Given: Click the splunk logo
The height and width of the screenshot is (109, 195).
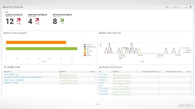Looking at the screenshot, I should coord(185,105).
